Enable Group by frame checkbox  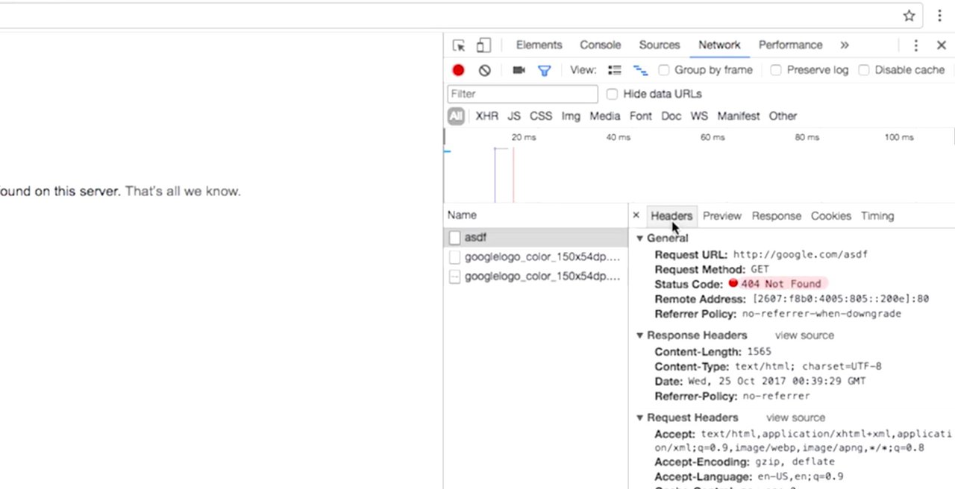[x=663, y=70]
